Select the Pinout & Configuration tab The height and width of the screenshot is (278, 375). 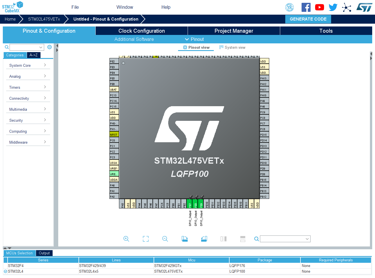49,31
